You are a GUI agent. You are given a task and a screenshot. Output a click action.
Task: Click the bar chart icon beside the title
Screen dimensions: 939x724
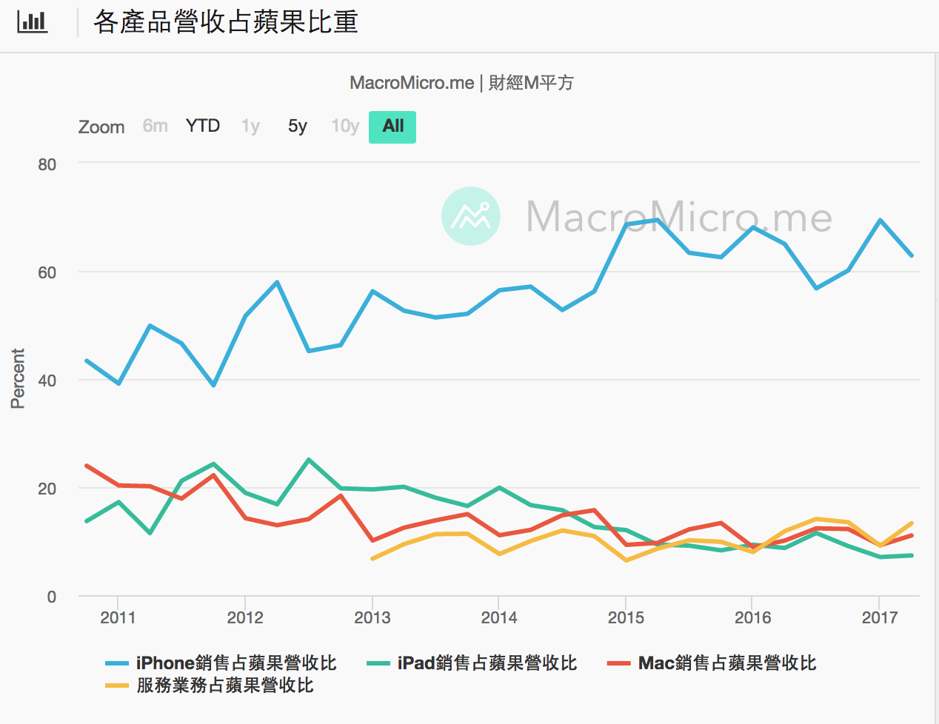pyautogui.click(x=33, y=21)
